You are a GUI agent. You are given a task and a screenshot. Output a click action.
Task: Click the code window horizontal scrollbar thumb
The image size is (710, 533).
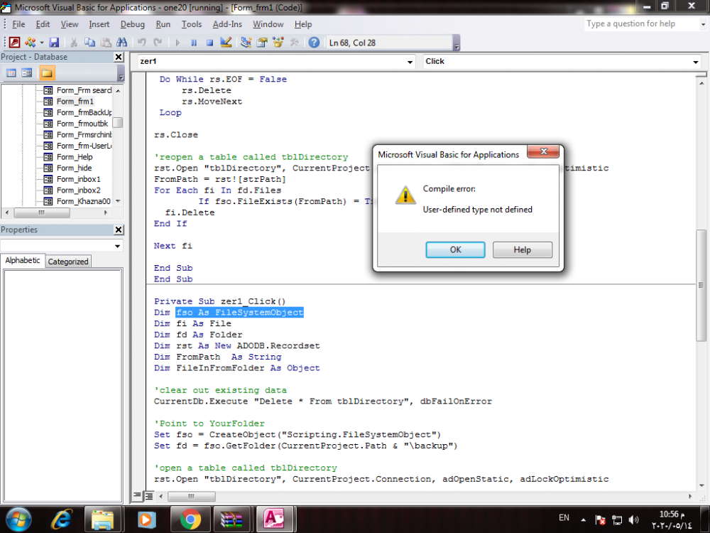coord(191,496)
